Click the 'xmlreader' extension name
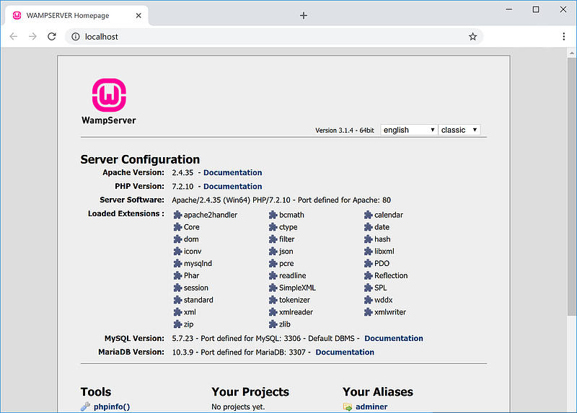 [x=296, y=312]
